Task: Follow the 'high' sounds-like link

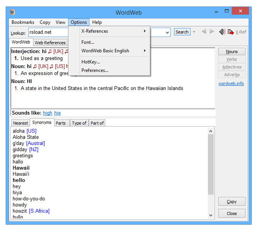Action: 48,113
